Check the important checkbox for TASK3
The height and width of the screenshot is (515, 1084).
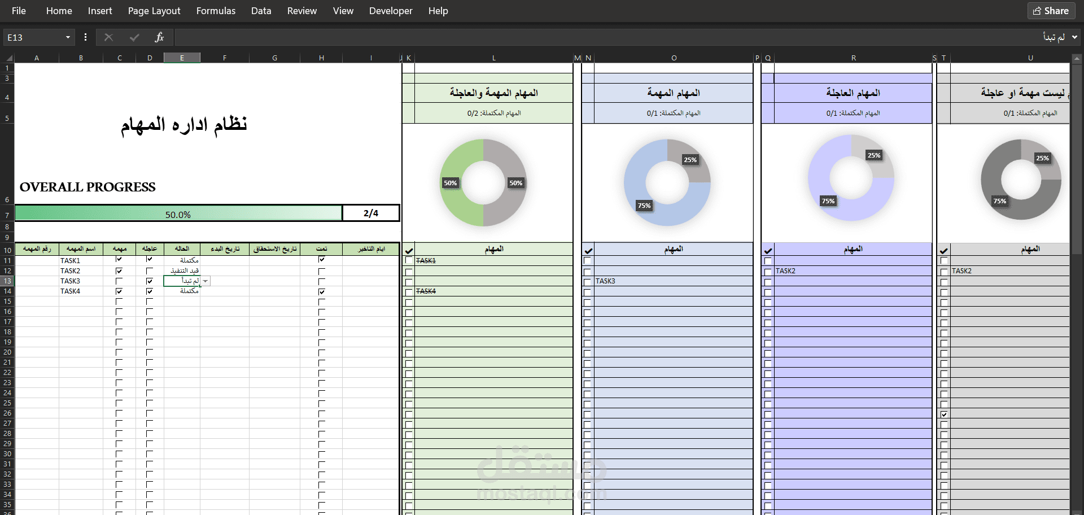[x=119, y=281]
